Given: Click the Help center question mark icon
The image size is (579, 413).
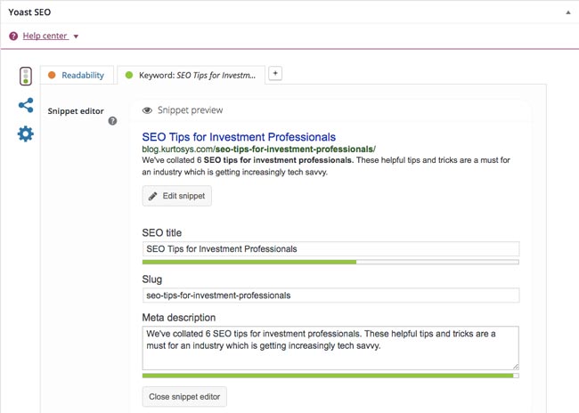Looking at the screenshot, I should click(x=13, y=36).
